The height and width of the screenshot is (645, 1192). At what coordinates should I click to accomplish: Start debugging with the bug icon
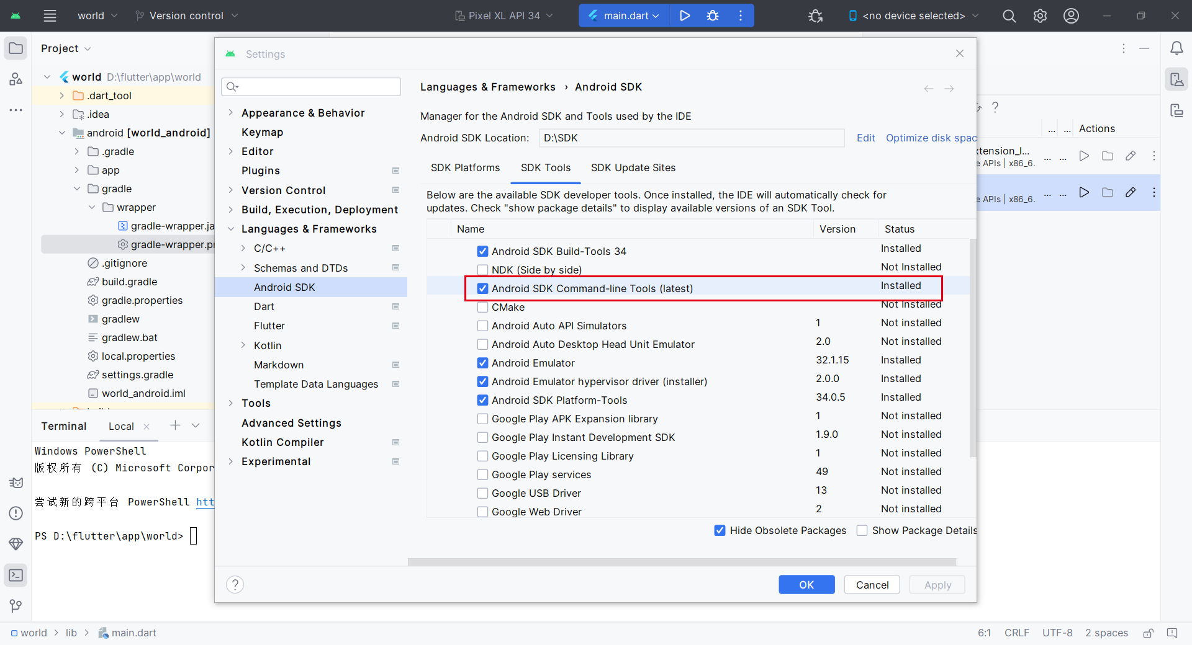[x=713, y=16]
